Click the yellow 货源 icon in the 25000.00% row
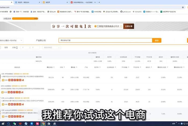Viewport: 188px width, 126px height. tap(2, 92)
